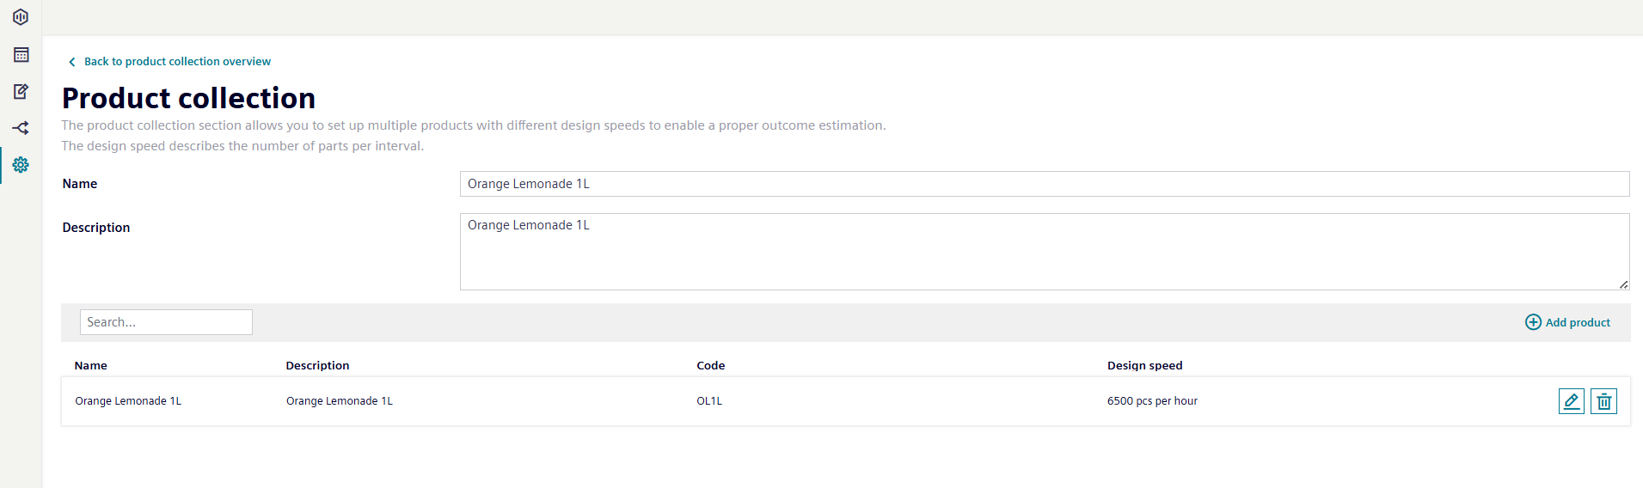This screenshot has width=1643, height=488.
Task: Click the Name field label
Action: point(80,184)
